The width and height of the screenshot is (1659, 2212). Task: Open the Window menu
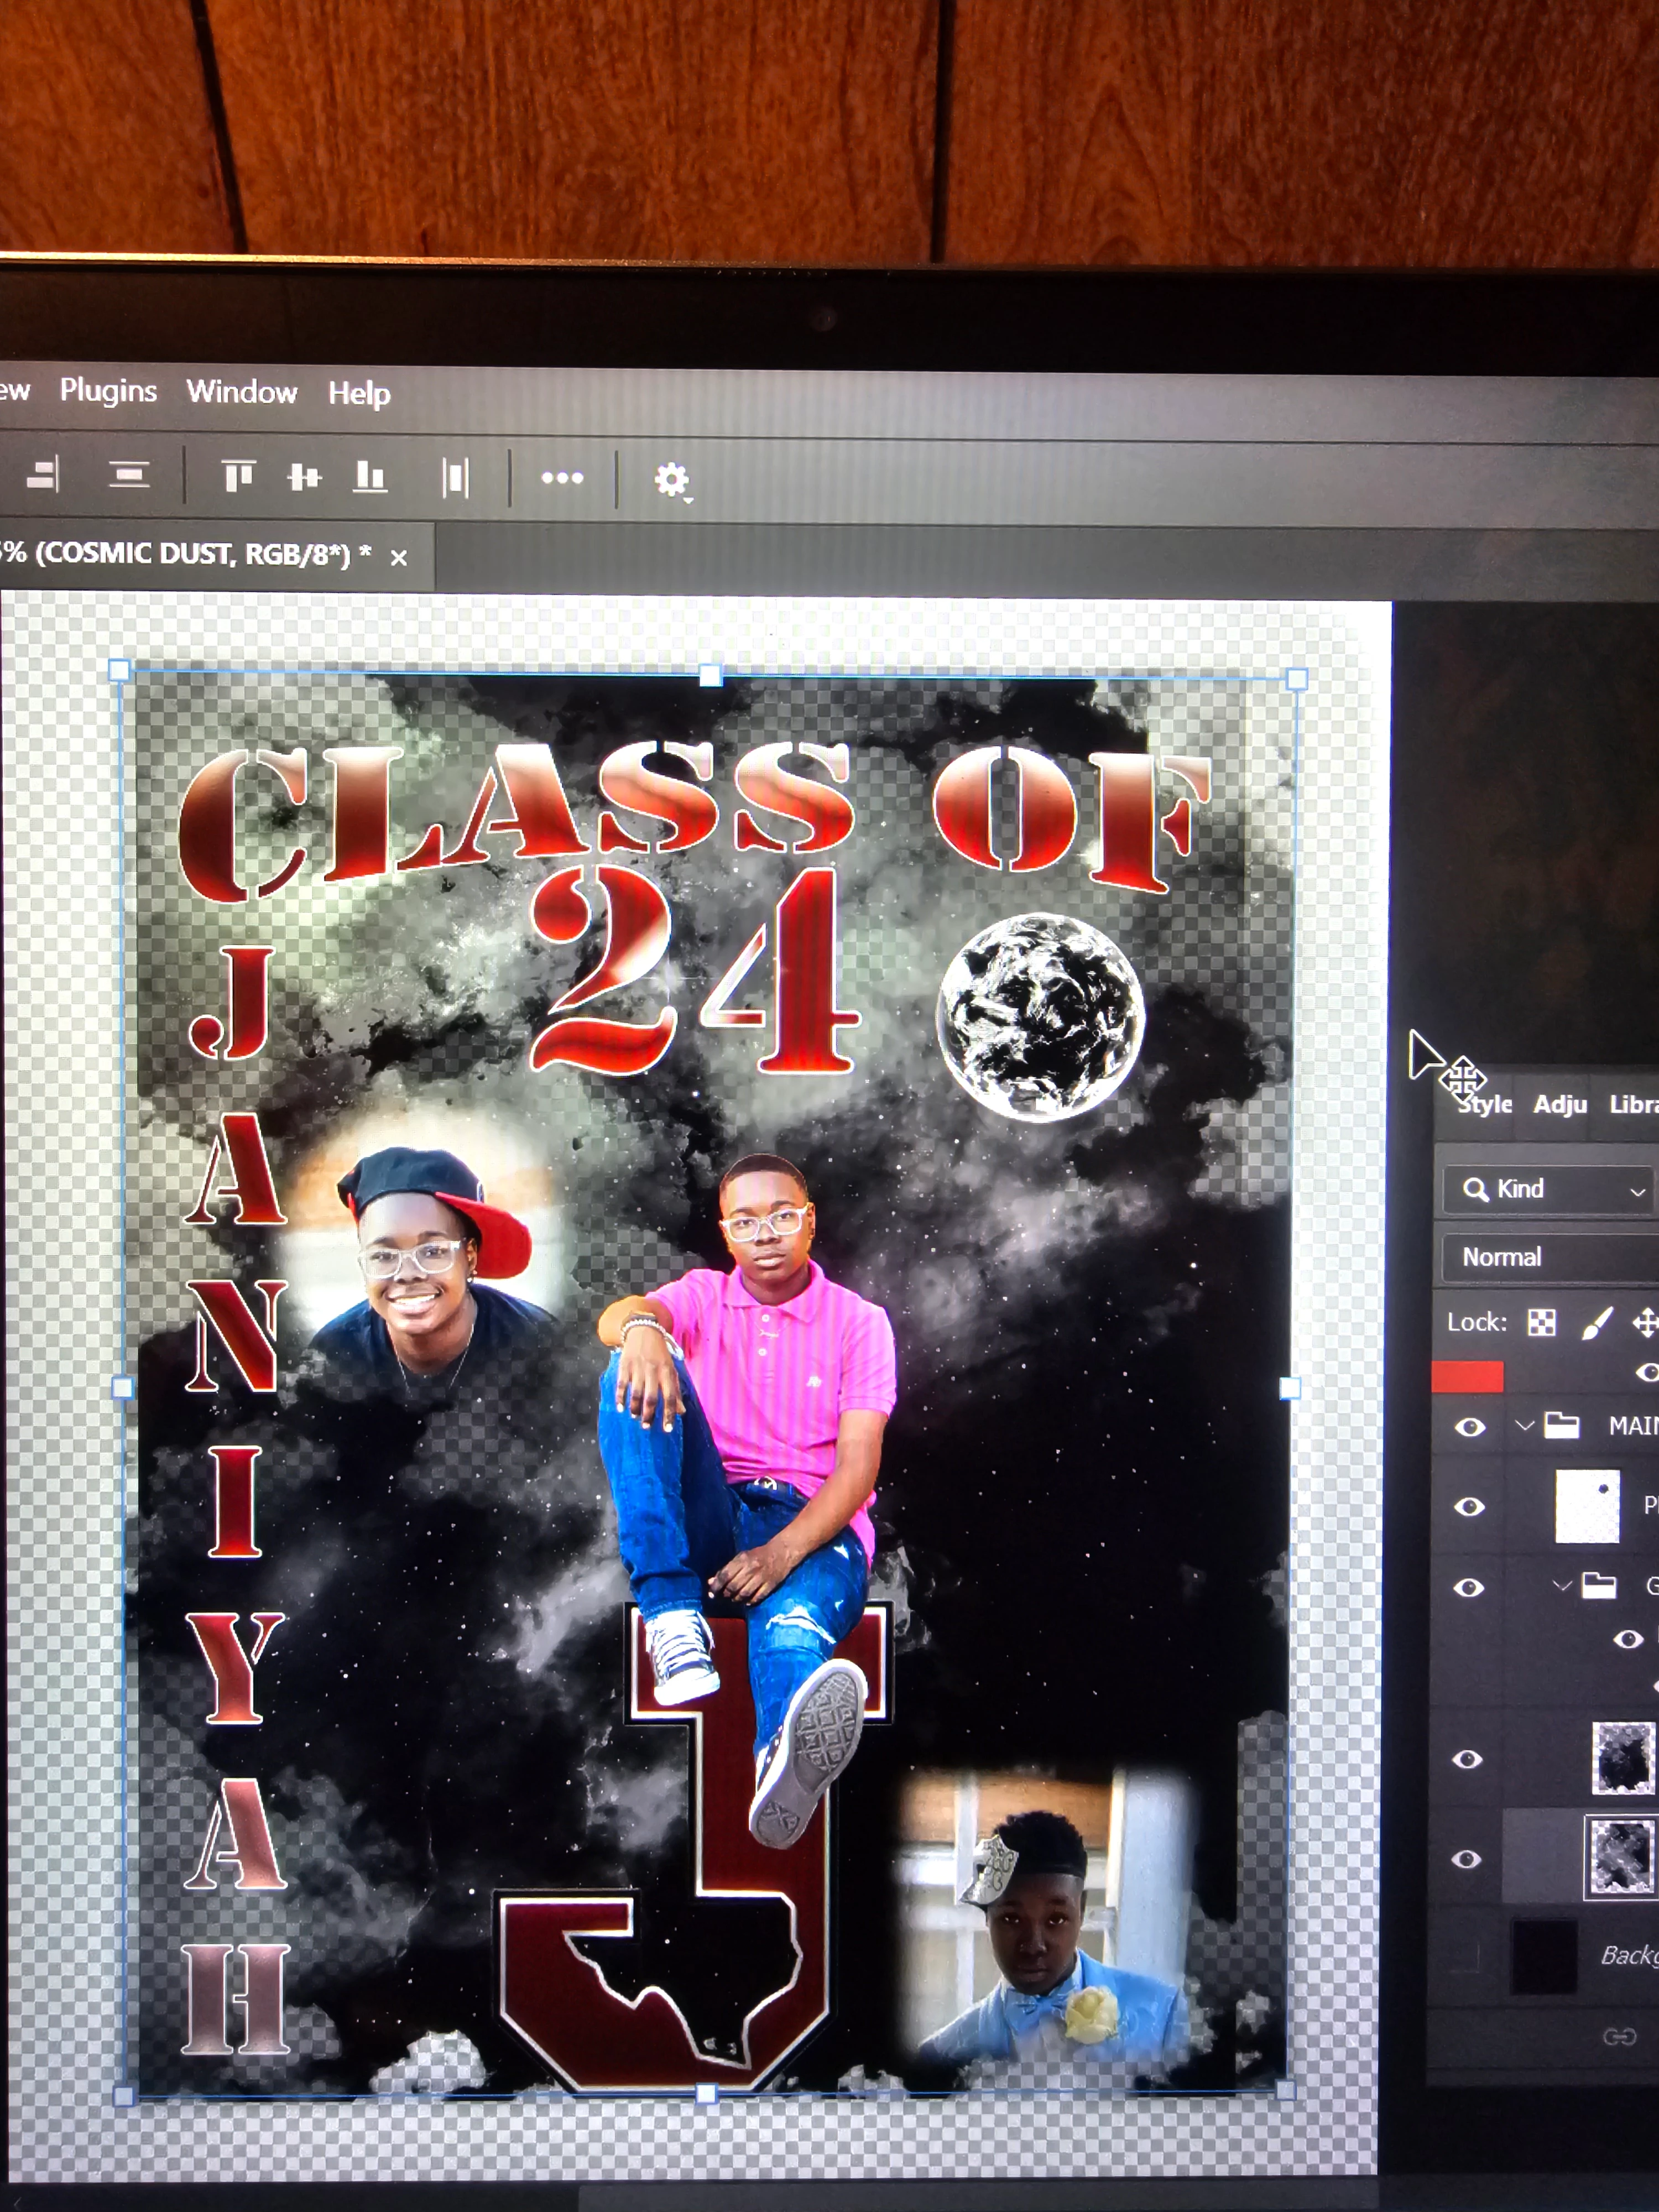(242, 392)
